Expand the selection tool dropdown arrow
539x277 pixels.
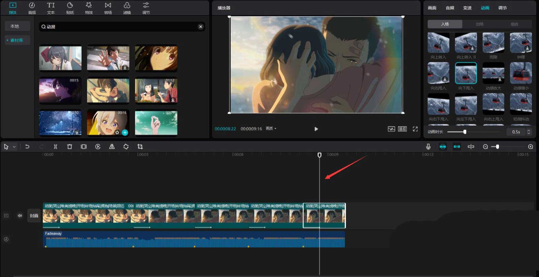point(14,147)
